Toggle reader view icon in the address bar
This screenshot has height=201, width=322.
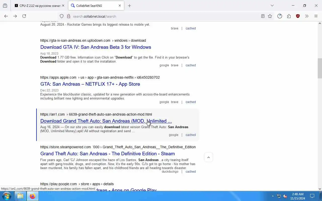(x=263, y=16)
